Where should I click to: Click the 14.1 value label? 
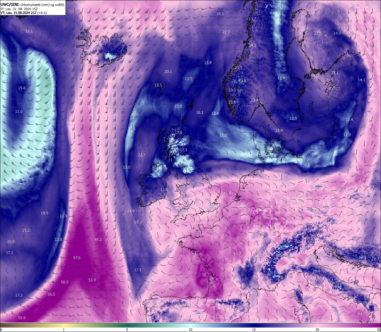(x=361, y=80)
